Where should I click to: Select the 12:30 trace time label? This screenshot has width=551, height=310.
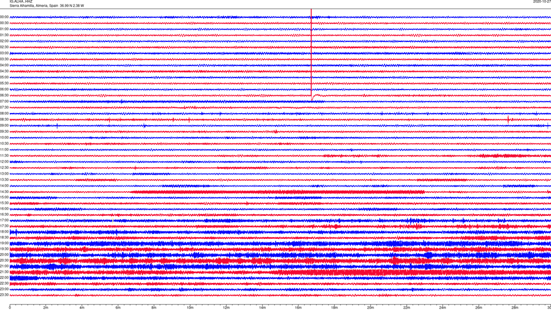click(x=4, y=168)
